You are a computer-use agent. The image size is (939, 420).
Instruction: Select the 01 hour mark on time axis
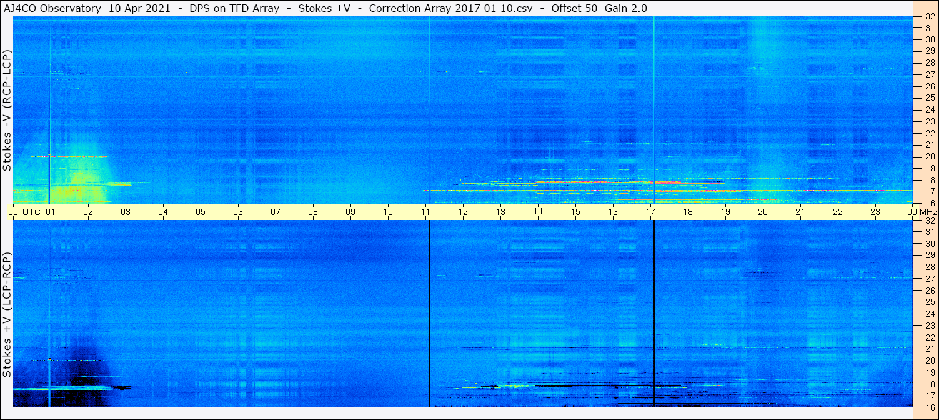[x=50, y=212]
